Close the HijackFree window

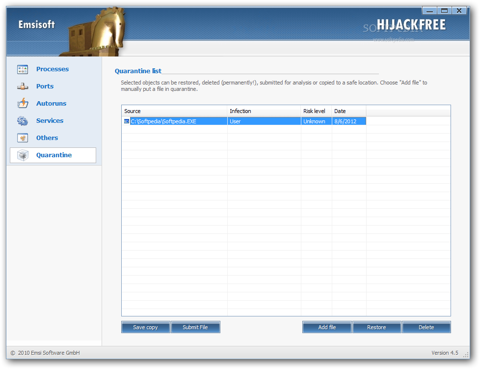[459, 11]
